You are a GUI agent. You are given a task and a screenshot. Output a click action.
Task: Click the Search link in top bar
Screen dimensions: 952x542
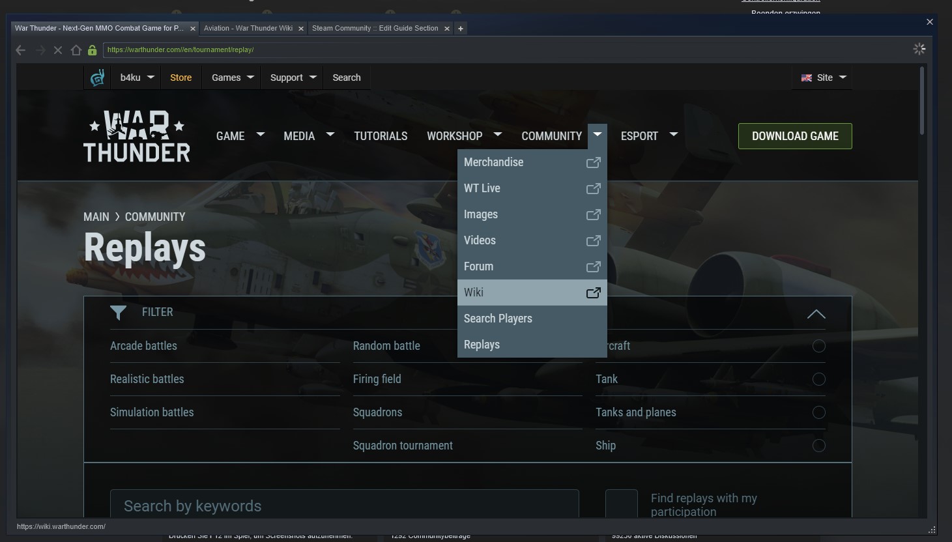[347, 78]
